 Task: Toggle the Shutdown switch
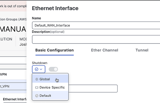pos(53,69)
